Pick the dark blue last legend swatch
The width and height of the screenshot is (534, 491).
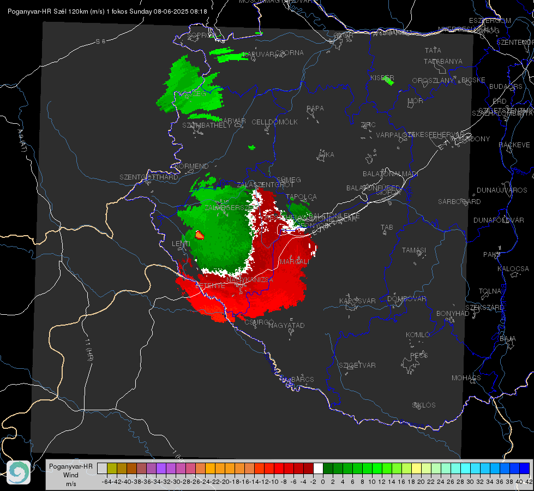click(x=525, y=468)
